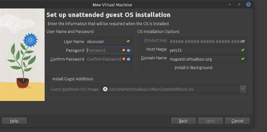Click the warning icon in the Password field
The height and width of the screenshot is (132, 267).
click(x=124, y=50)
